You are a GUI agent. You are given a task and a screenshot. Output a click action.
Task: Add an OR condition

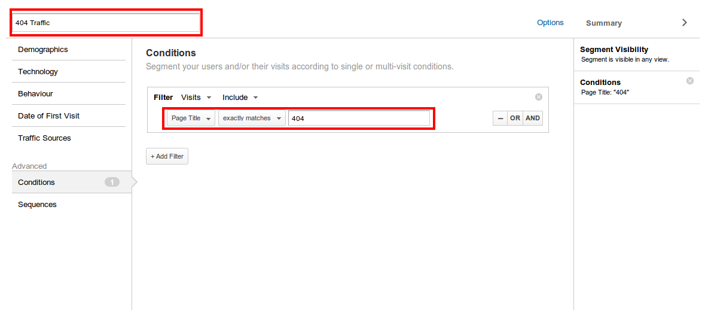tap(515, 118)
